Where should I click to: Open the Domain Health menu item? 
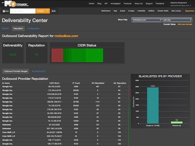[163, 11]
